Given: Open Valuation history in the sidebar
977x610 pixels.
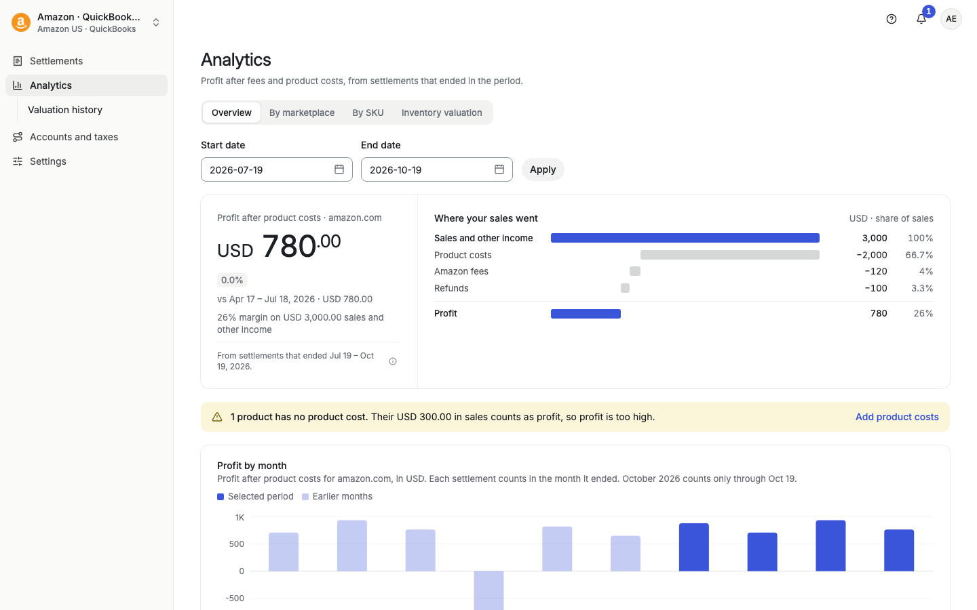Looking at the screenshot, I should click(x=65, y=110).
